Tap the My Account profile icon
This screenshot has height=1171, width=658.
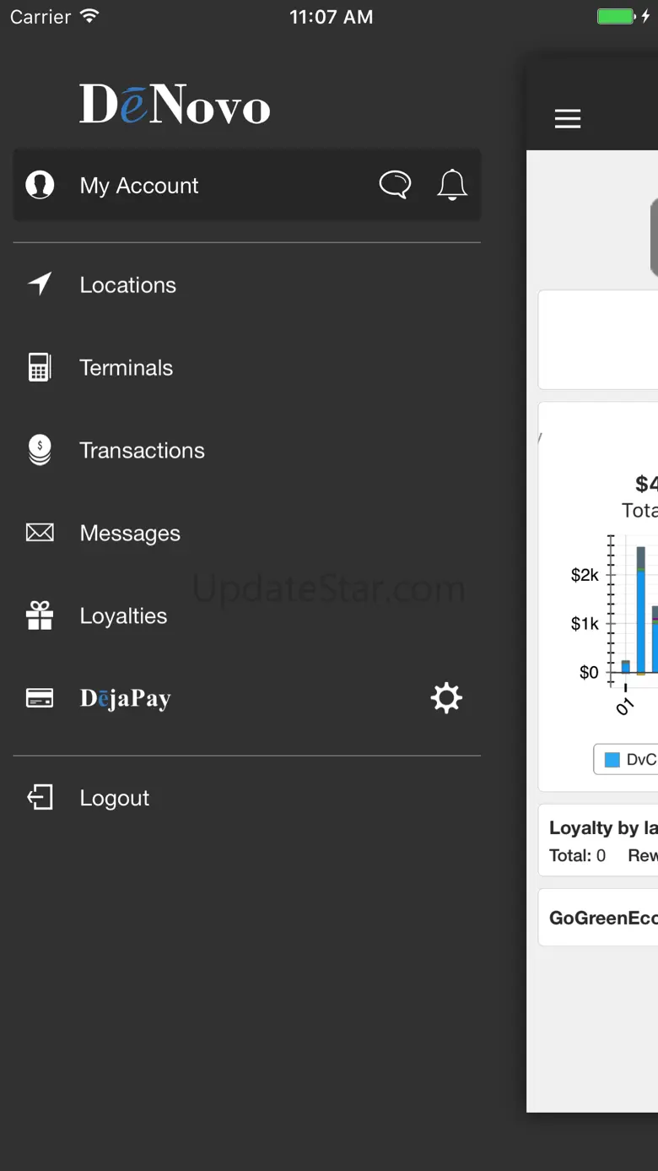(x=40, y=185)
